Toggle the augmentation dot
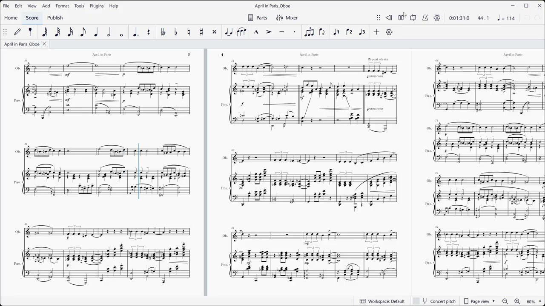 click(136, 32)
